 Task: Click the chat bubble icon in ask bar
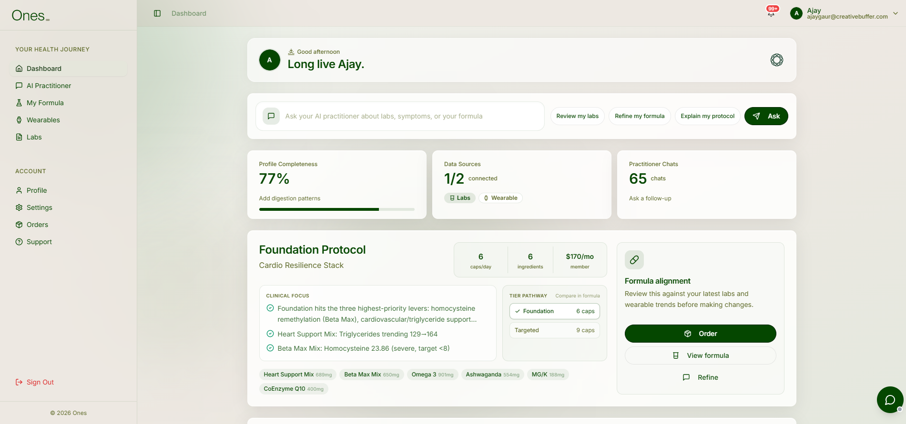click(x=271, y=116)
